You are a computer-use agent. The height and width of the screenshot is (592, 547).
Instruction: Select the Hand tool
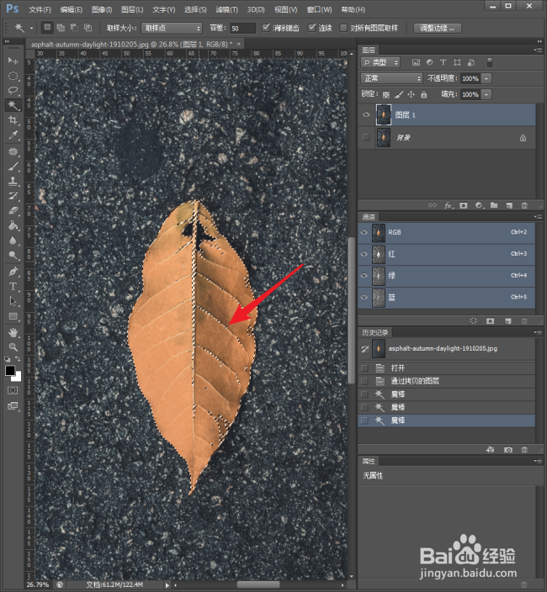tap(13, 333)
